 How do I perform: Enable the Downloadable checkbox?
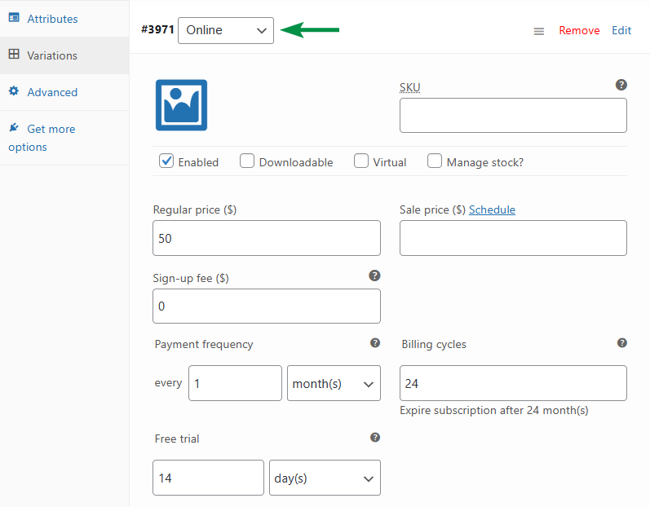click(247, 161)
